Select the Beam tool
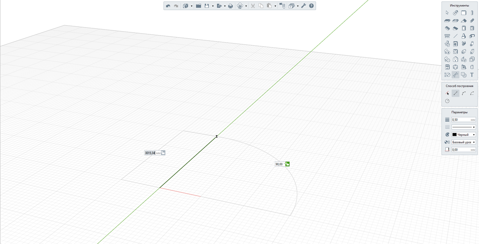Image resolution: width=479 pixels, height=244 pixels. point(472,20)
